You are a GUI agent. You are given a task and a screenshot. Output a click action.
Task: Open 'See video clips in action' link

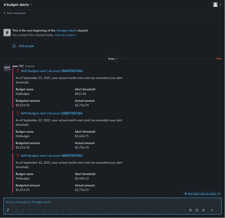pos(200,194)
